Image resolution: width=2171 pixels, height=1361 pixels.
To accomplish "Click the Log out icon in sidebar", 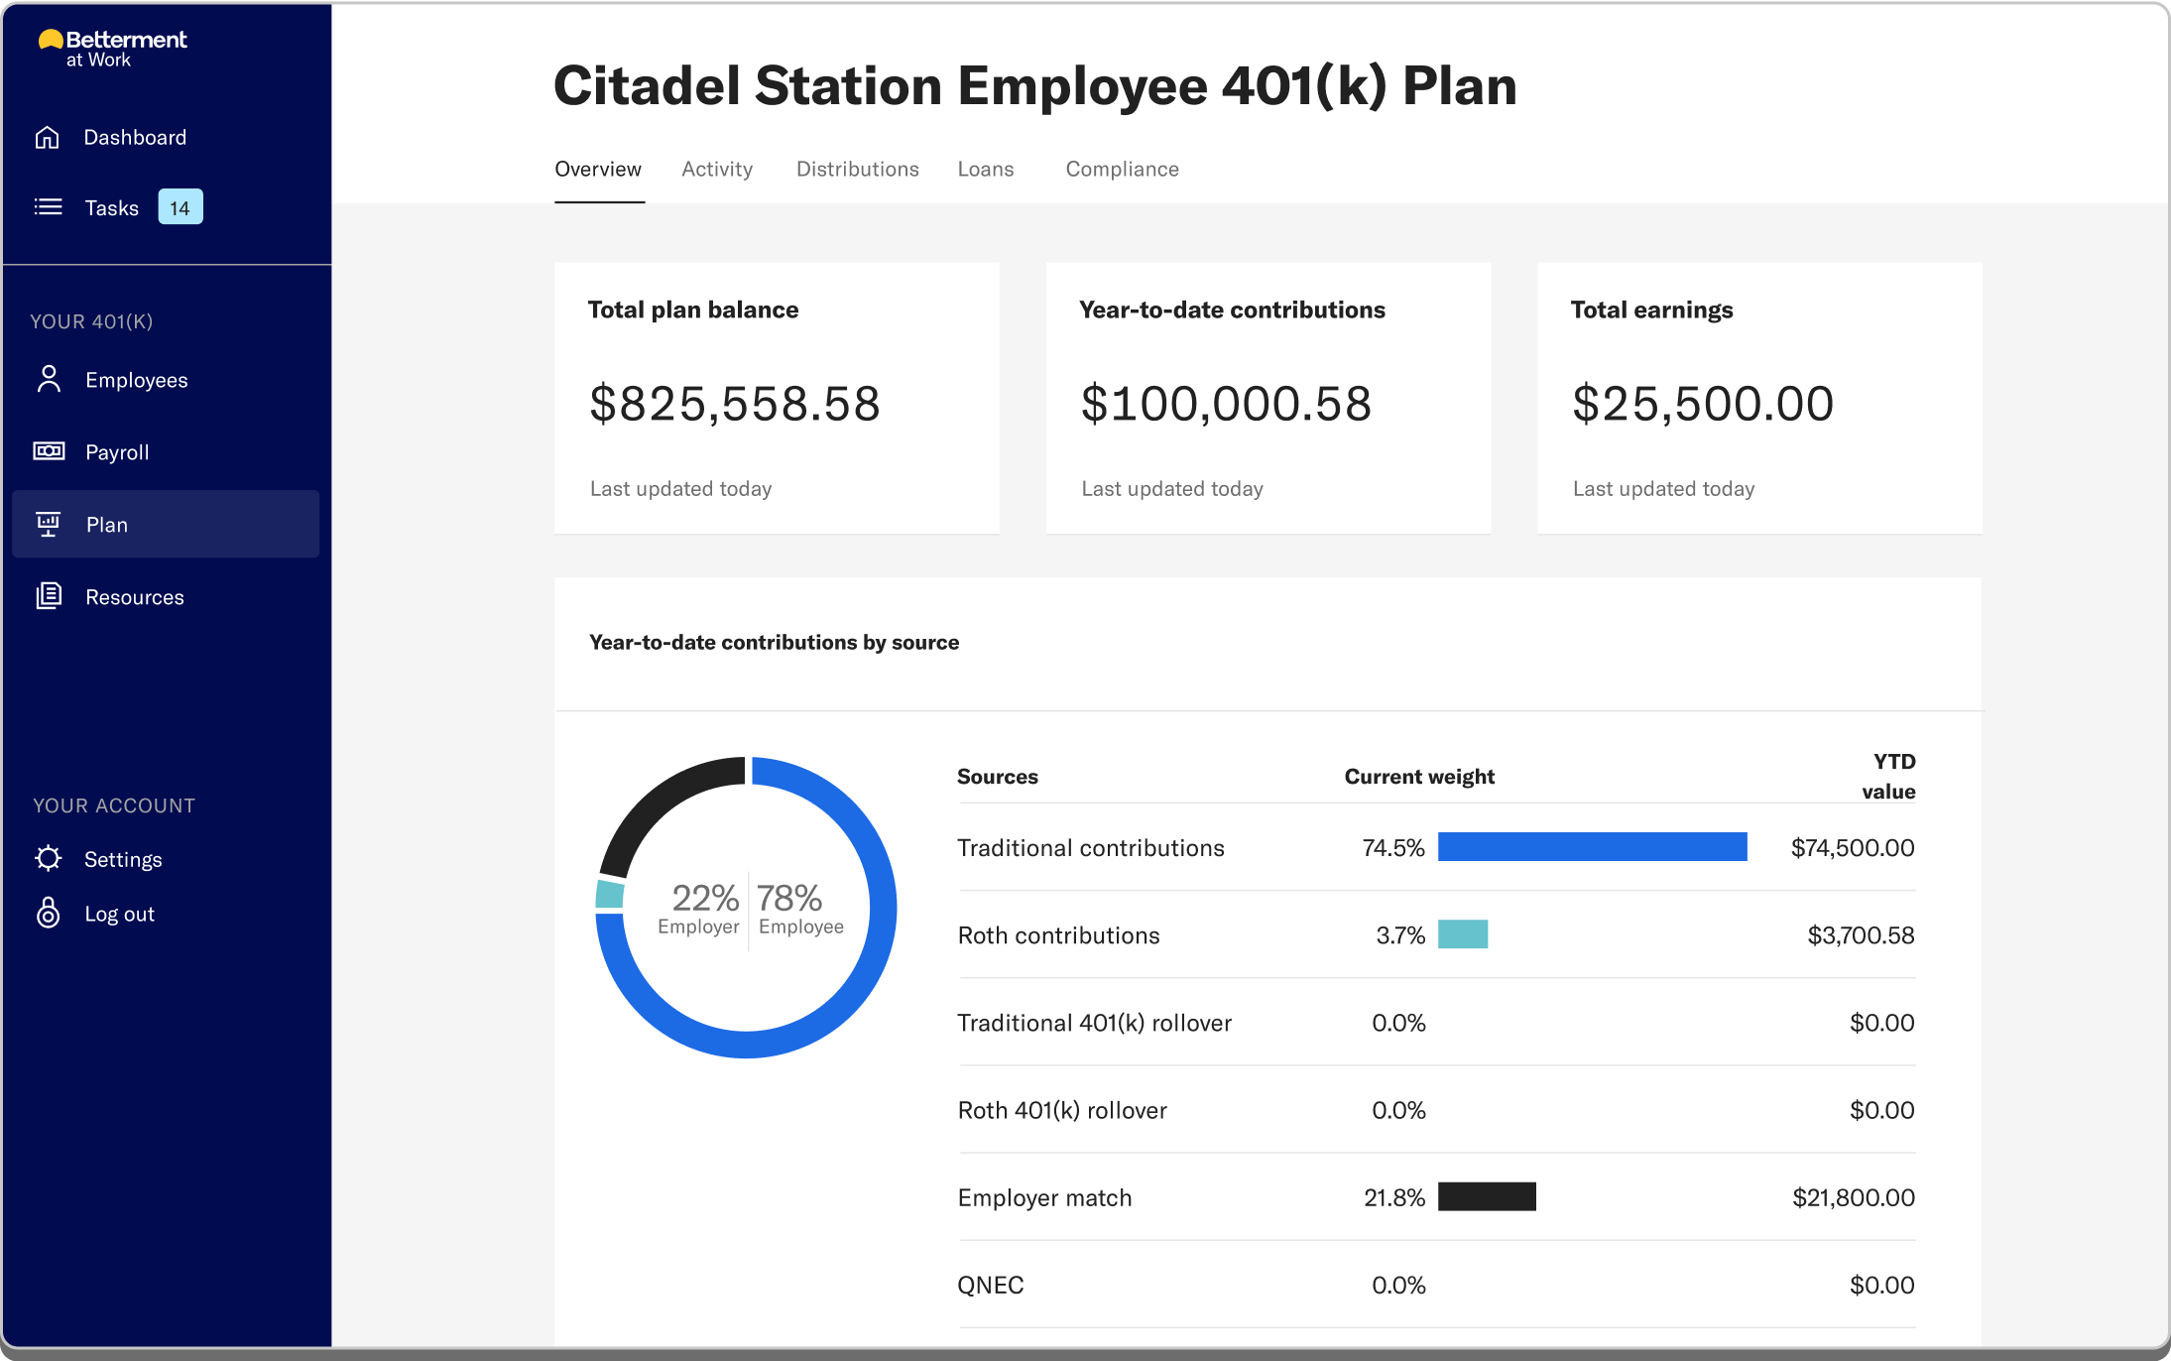I will tap(49, 911).
